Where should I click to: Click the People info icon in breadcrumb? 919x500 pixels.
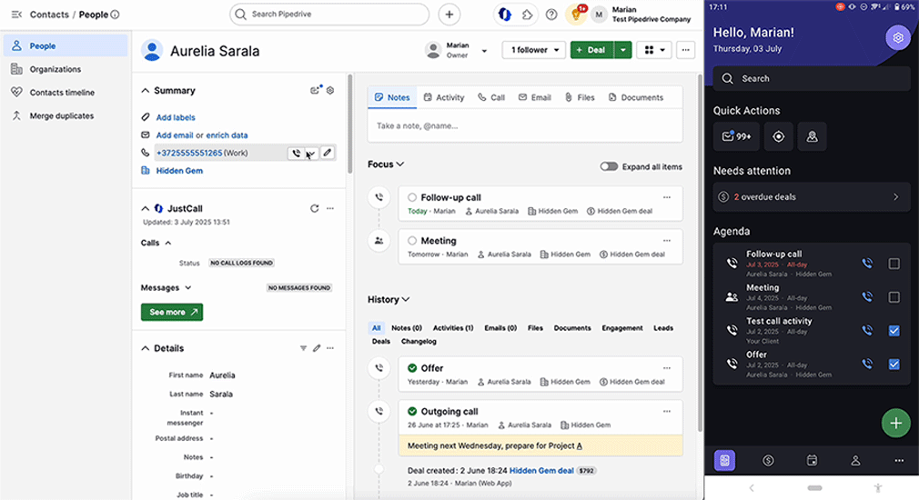pos(115,15)
